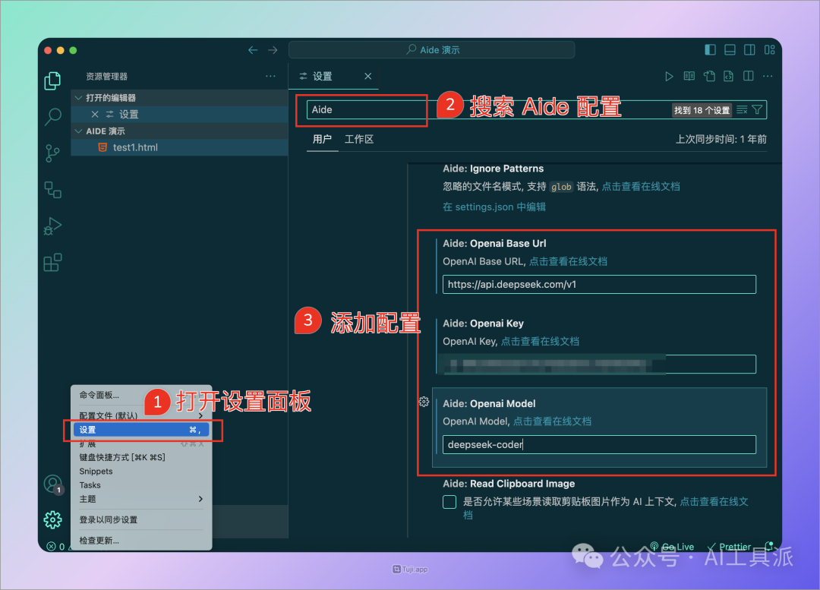
Task: Collapse the AIDE 演示 folder section
Action: (x=179, y=131)
